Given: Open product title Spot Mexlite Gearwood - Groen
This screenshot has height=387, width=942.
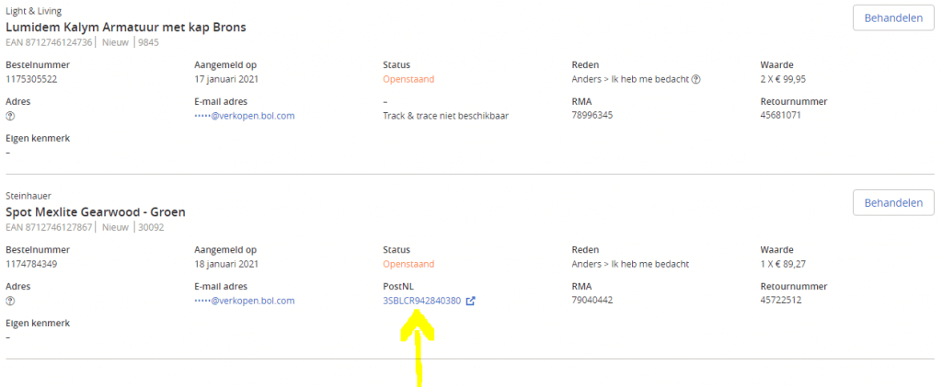Looking at the screenshot, I should point(96,211).
